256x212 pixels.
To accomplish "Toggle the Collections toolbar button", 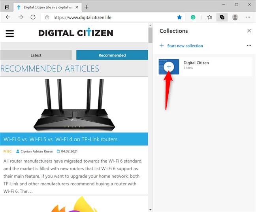I will coord(222,17).
